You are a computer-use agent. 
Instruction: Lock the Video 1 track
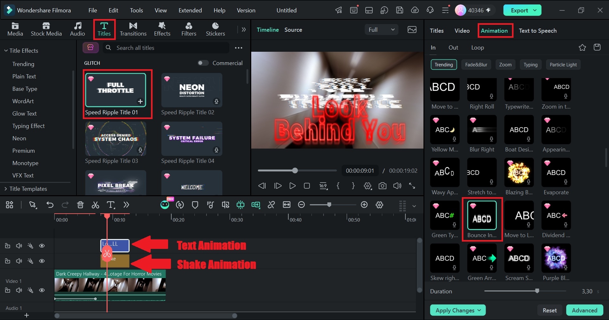pyautogui.click(x=8, y=290)
